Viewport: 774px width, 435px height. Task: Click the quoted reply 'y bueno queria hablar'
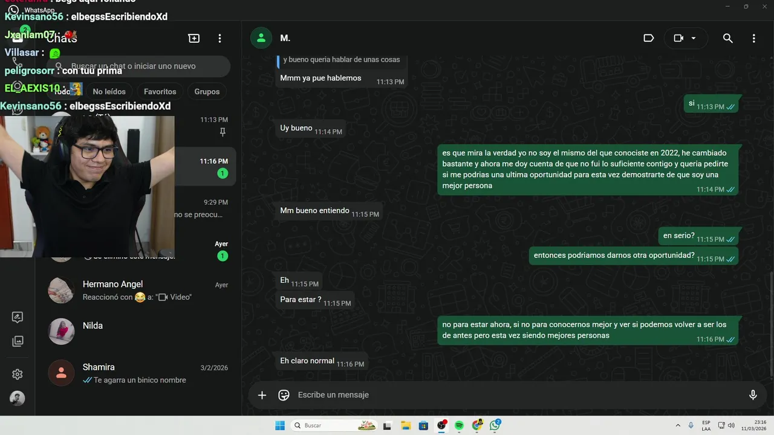[342, 60]
